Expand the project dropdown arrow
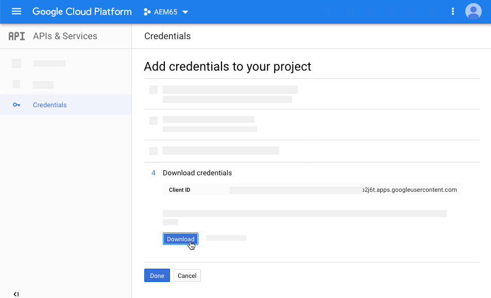Viewport: 491px width, 298px height. click(x=185, y=12)
